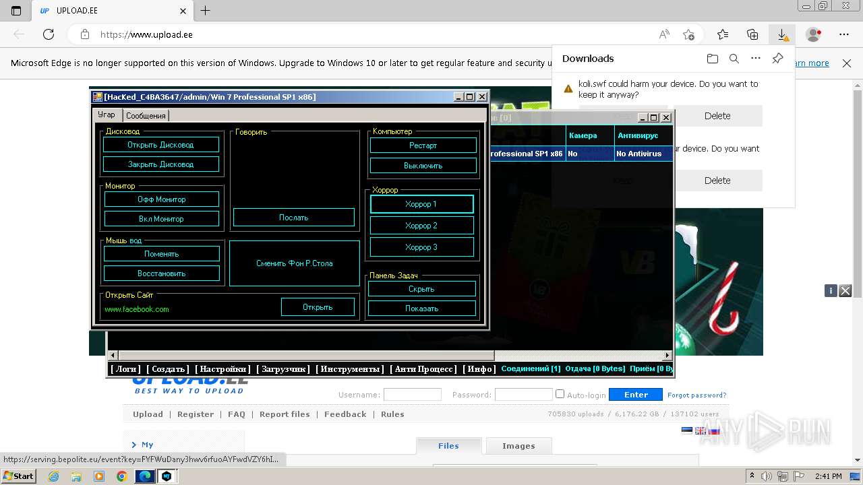This screenshot has width=863, height=485.
Task: Open Internet Explorer taskbar icon
Action: point(53,476)
